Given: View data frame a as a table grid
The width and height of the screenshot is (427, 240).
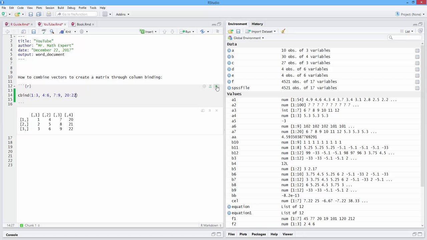Looking at the screenshot, I should click(417, 51).
